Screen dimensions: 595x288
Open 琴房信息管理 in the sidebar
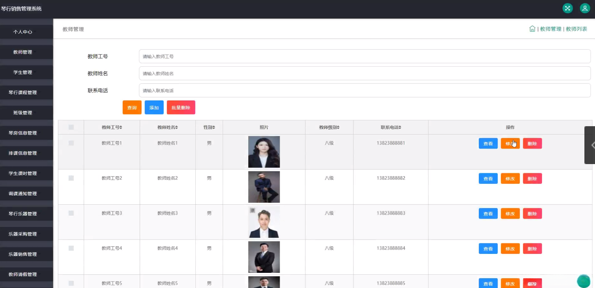(26, 133)
